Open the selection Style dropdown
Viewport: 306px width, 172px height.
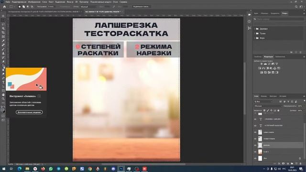[x=88, y=7]
